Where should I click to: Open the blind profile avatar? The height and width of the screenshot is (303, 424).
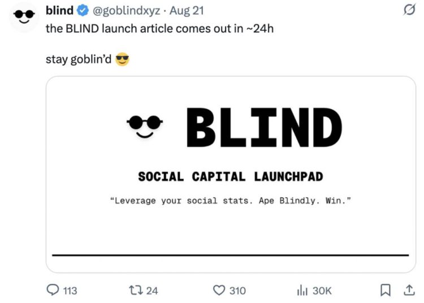click(23, 16)
